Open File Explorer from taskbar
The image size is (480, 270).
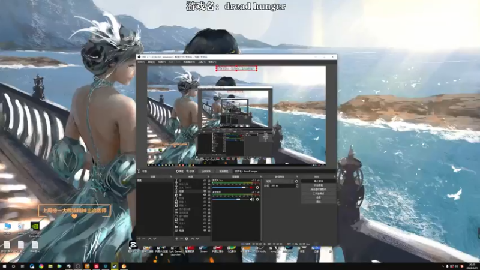click(x=50, y=266)
